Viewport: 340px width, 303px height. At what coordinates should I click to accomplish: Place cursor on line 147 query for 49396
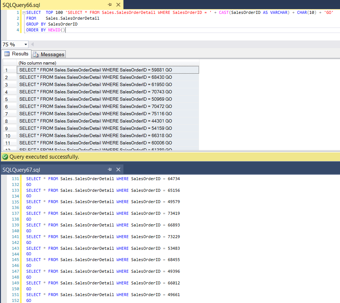(x=103, y=271)
